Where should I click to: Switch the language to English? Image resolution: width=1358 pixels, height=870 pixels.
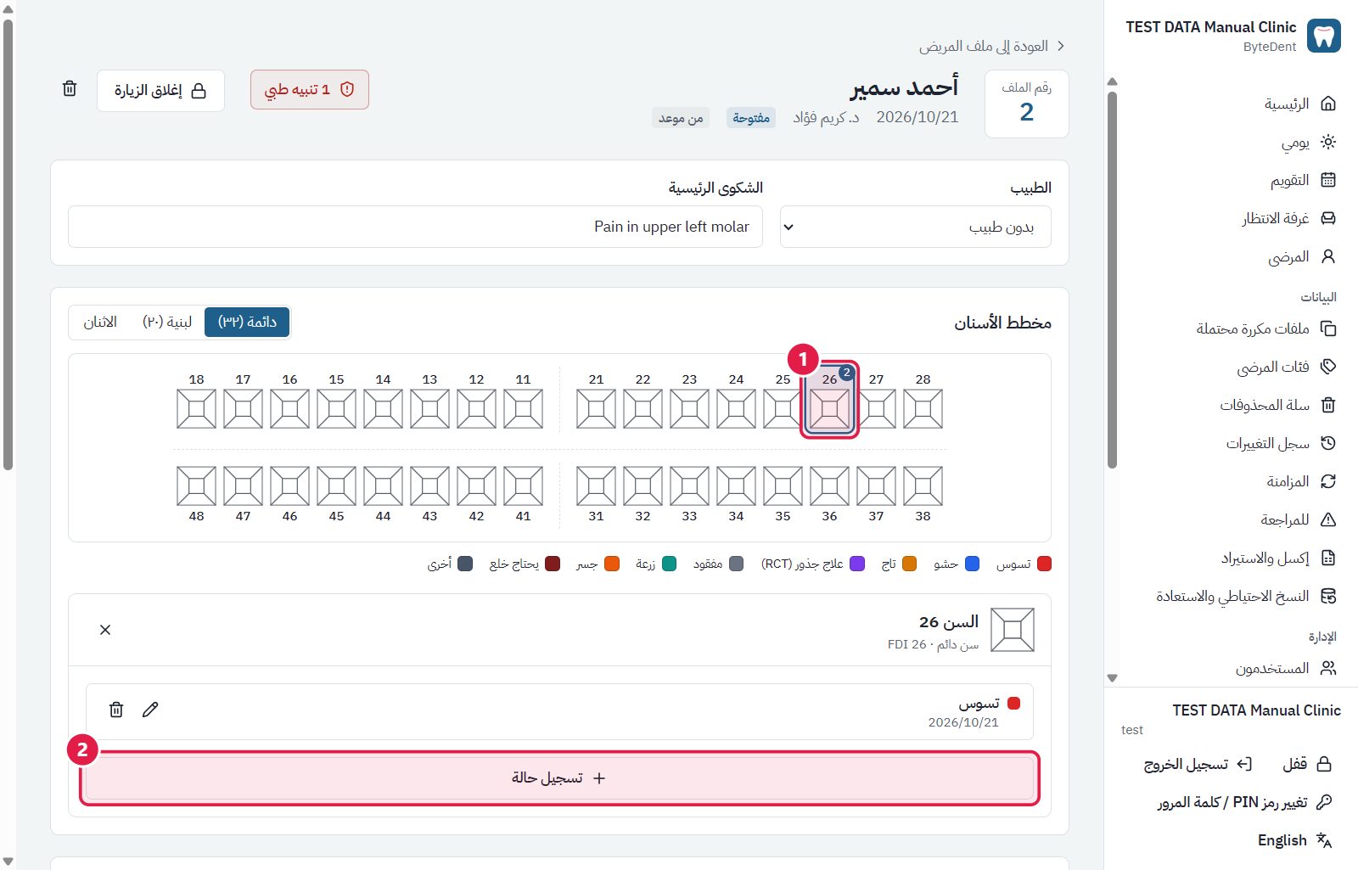click(1294, 840)
